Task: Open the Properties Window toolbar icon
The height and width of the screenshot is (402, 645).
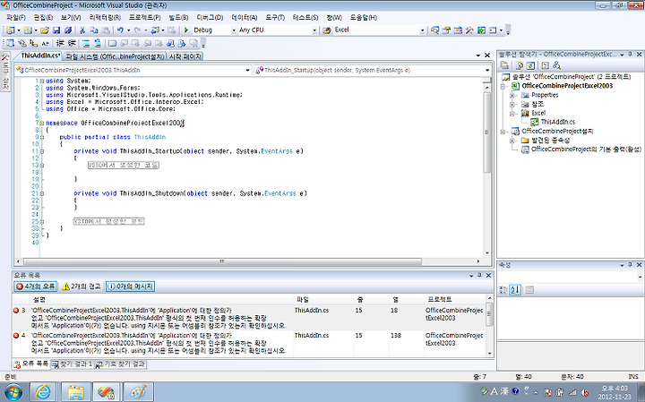Action: [446, 30]
